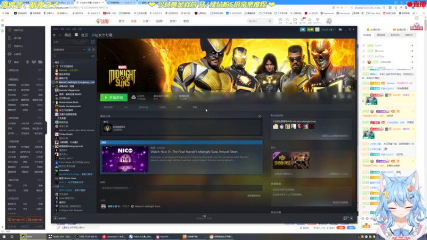427x240 pixels.
Task: Click Windows Start button
Action: click(x=4, y=237)
